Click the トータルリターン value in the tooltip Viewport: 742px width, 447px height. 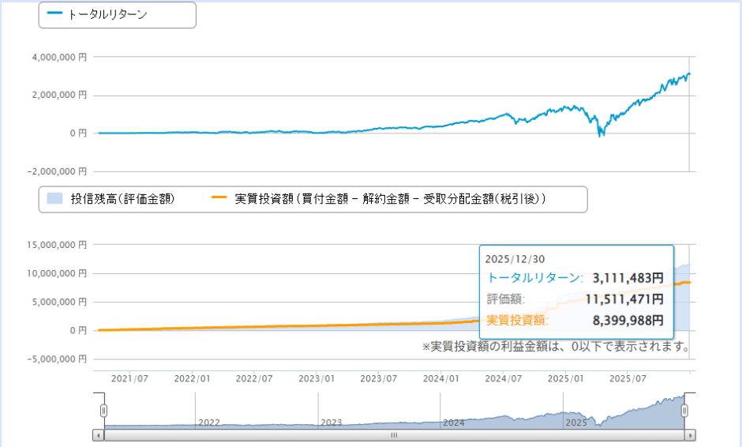628,278
